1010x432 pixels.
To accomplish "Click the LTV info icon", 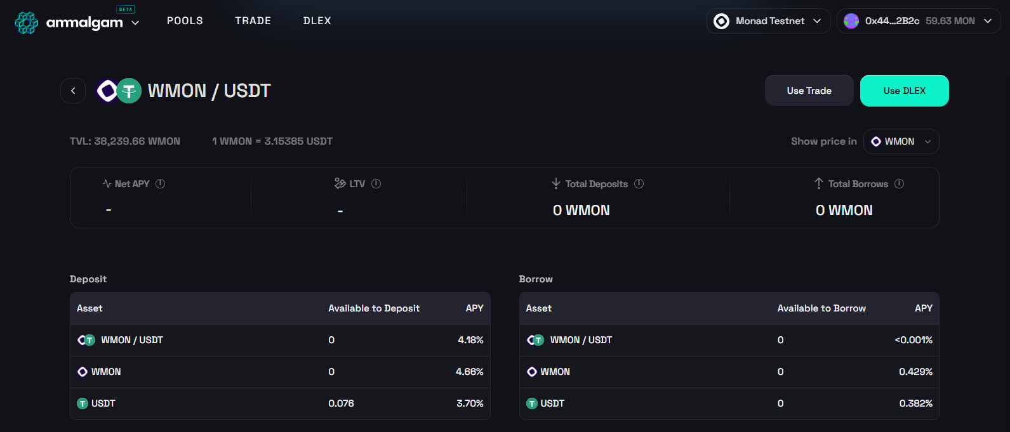I will pos(376,183).
